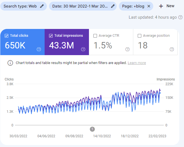This screenshot has width=184, height=147.
Task: Open help icon in Total impressions card
Action: pos(83,49)
